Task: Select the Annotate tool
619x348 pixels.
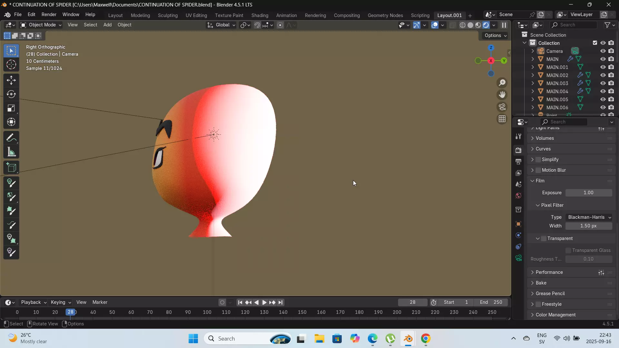Action: point(11,138)
